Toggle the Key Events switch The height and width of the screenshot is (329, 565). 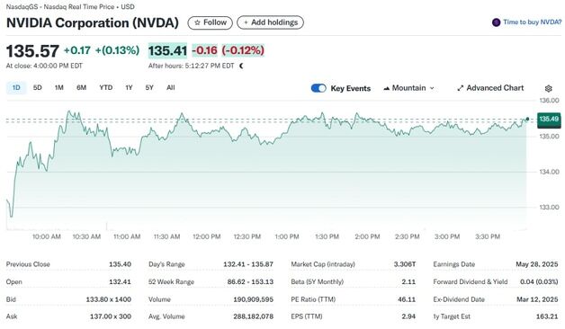318,88
